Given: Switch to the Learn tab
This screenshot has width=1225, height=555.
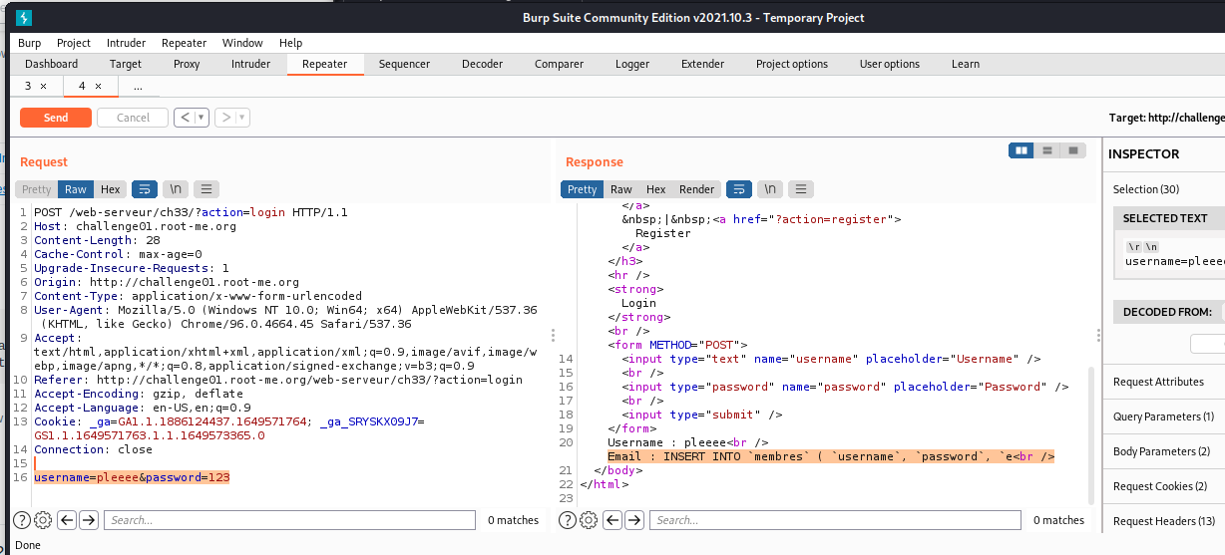Looking at the screenshot, I should point(966,64).
